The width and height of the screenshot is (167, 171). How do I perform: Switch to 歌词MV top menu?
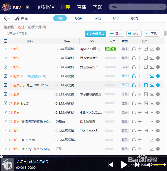tap(46, 7)
